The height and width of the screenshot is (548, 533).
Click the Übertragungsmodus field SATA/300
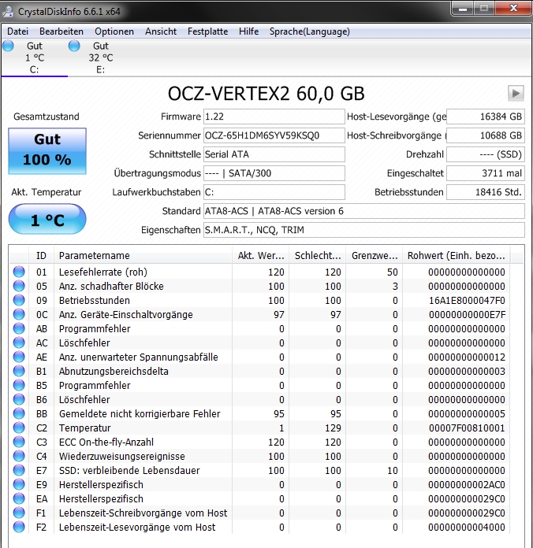[274, 173]
